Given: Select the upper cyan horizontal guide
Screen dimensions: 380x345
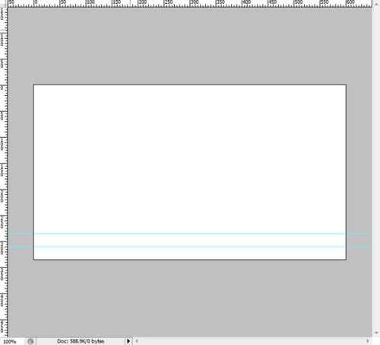Looking at the screenshot, I should pyautogui.click(x=190, y=234).
